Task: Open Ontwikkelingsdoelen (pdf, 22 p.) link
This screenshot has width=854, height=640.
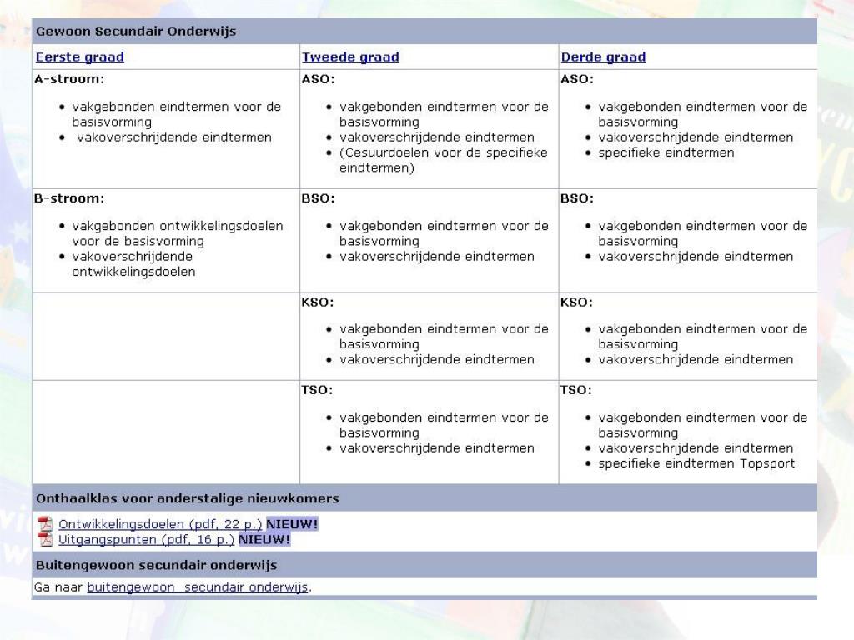Action: (160, 524)
